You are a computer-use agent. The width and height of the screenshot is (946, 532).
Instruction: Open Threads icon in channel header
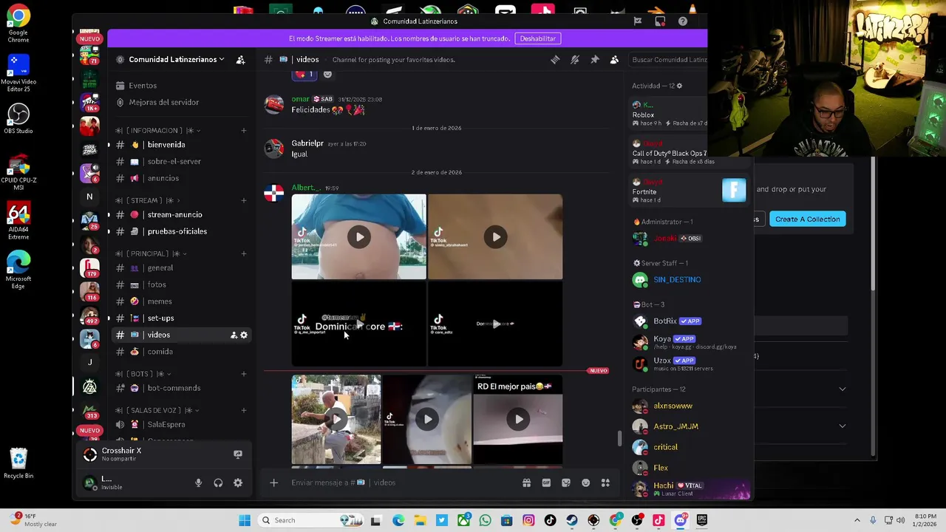[x=555, y=60]
